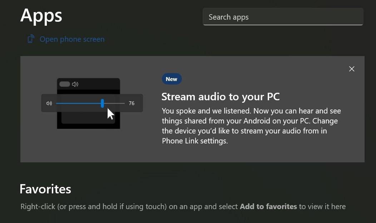Click the cursor arrow graphic in the illustration
Viewport: 376px width, 223px height.
click(x=109, y=113)
